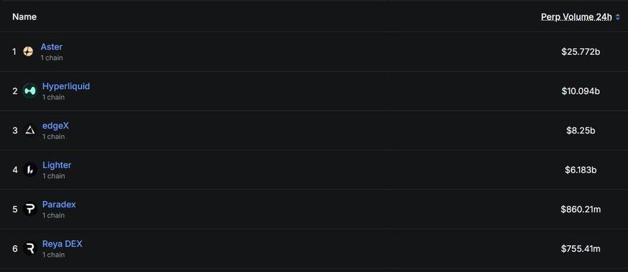Image resolution: width=628 pixels, height=272 pixels.
Task: Click the Lighter logo icon
Action: 29,170
